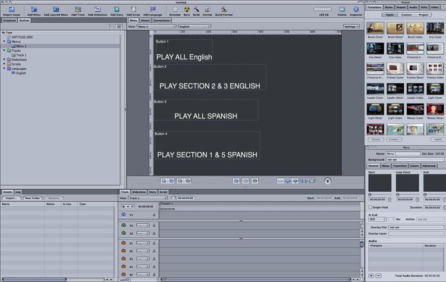Click the Burn disc icon
The image size is (446, 282).
[187, 10]
